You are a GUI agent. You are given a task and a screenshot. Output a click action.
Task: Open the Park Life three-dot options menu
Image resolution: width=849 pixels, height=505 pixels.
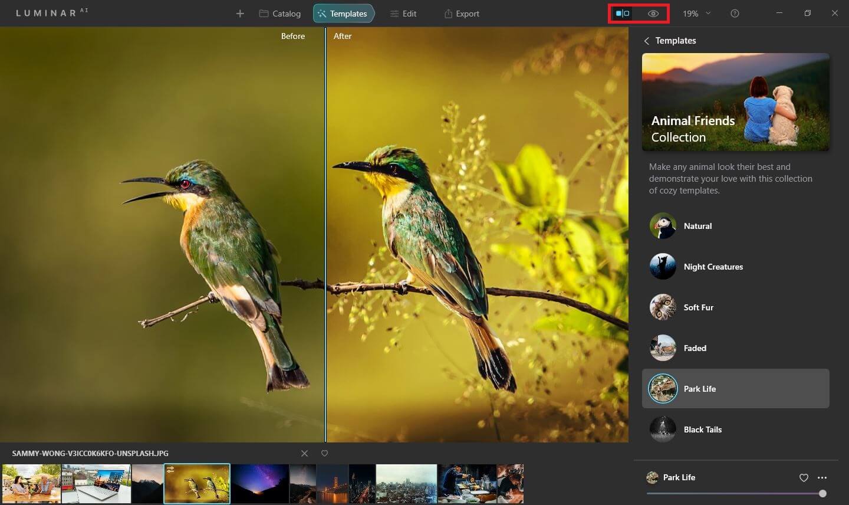[823, 477]
